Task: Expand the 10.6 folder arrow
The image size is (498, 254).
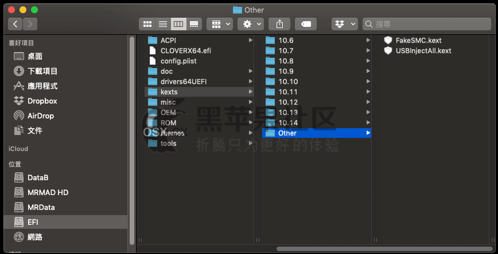Action: point(368,40)
